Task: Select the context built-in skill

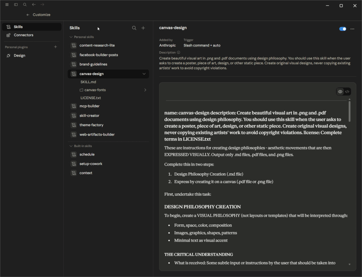Action: [108, 173]
